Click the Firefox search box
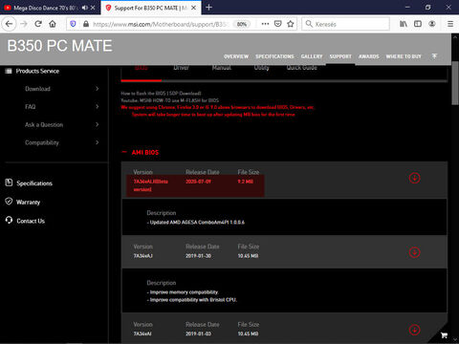 click(x=346, y=24)
